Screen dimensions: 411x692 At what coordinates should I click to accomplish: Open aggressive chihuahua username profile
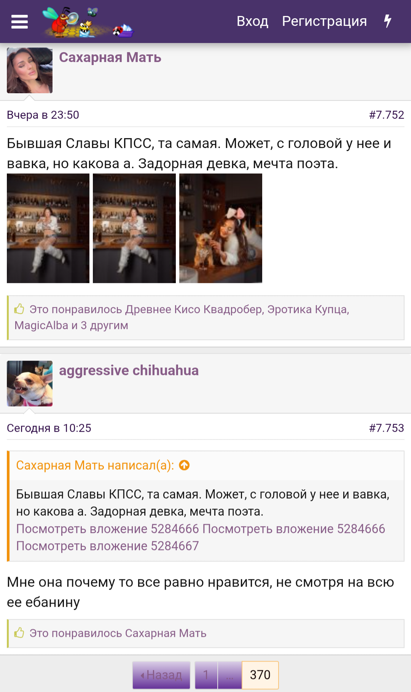coord(129,370)
